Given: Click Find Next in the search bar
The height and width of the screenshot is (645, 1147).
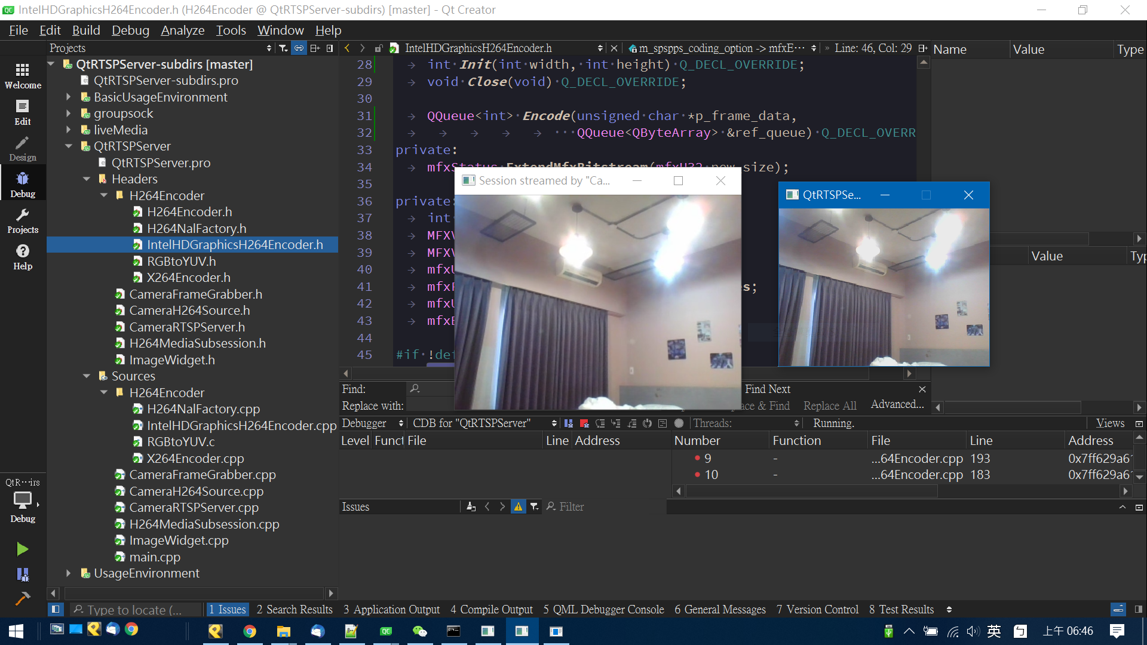Looking at the screenshot, I should pos(767,389).
